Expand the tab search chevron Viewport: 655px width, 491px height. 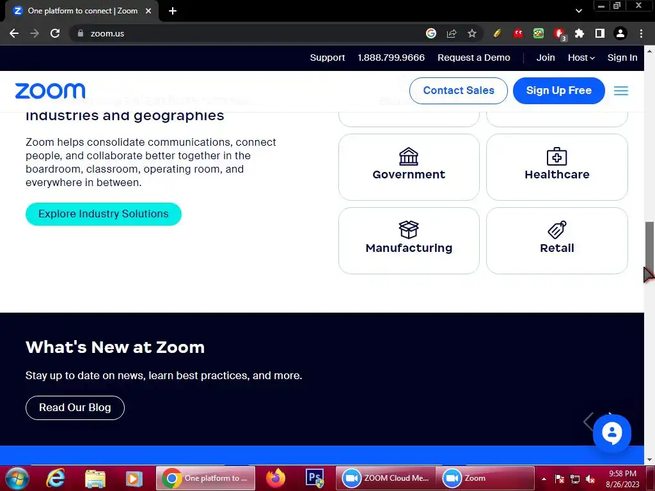[x=578, y=11]
